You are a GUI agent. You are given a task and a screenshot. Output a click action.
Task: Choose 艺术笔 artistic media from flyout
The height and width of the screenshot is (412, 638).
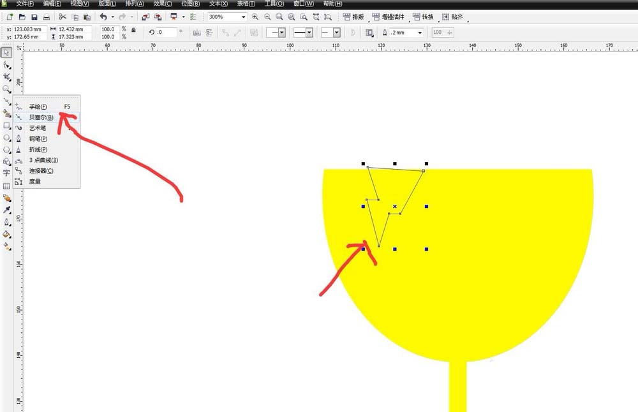click(47, 128)
